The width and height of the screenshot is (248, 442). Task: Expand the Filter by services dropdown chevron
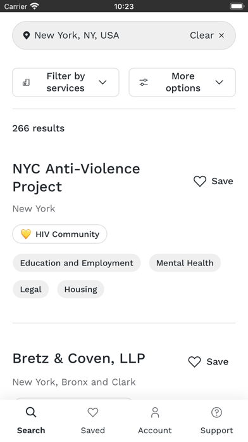102,83
